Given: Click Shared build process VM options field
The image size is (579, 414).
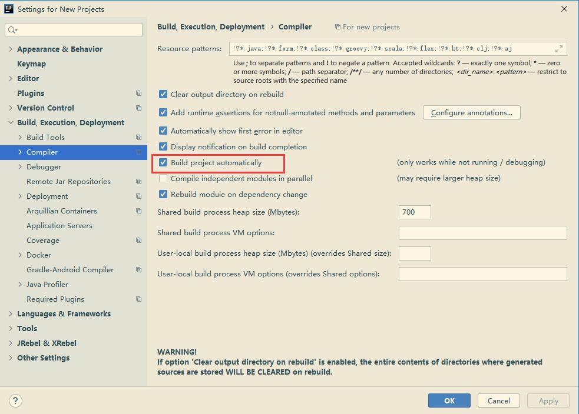Looking at the screenshot, I should 482,233.
